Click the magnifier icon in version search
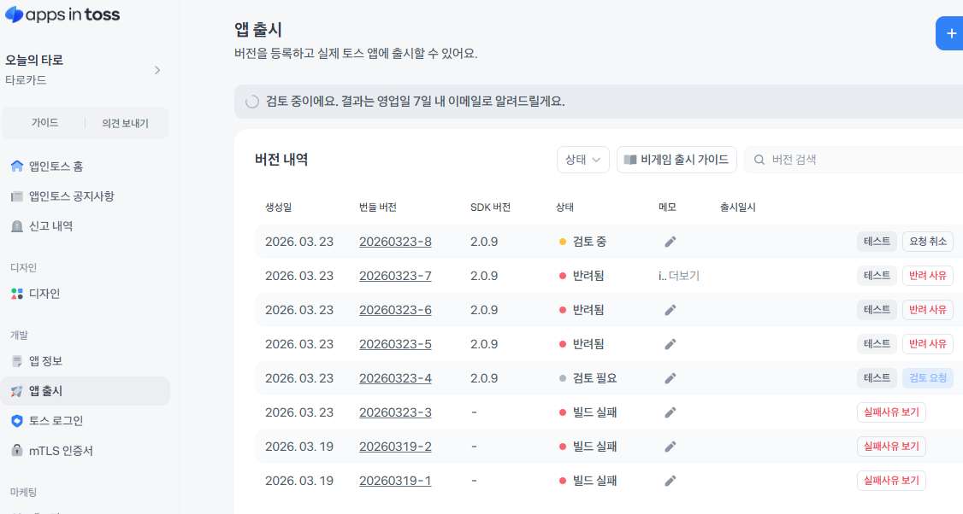Image resolution: width=963 pixels, height=514 pixels. 759,160
